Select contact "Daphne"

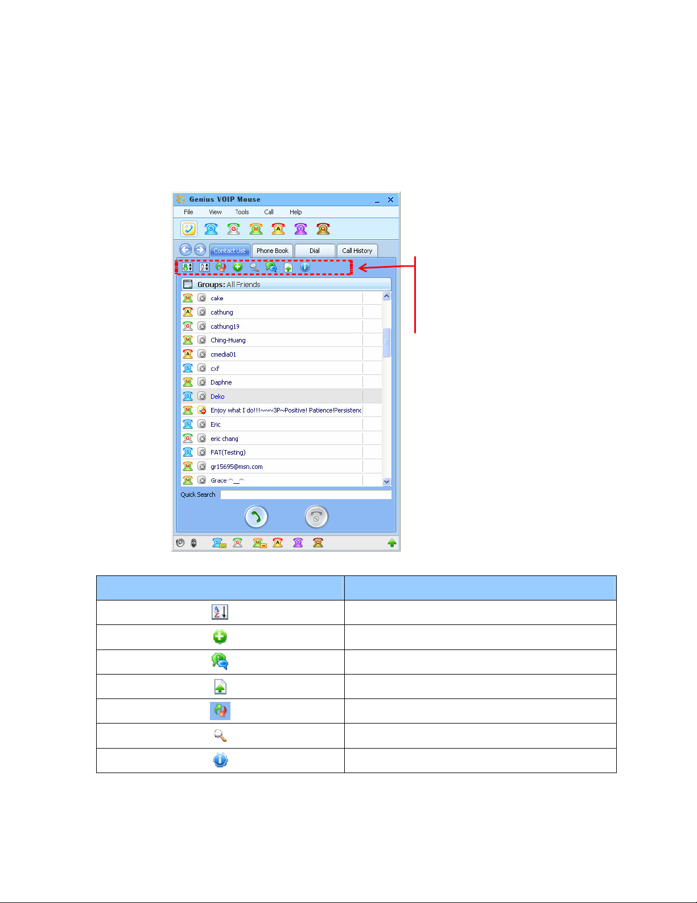pyautogui.click(x=282, y=382)
